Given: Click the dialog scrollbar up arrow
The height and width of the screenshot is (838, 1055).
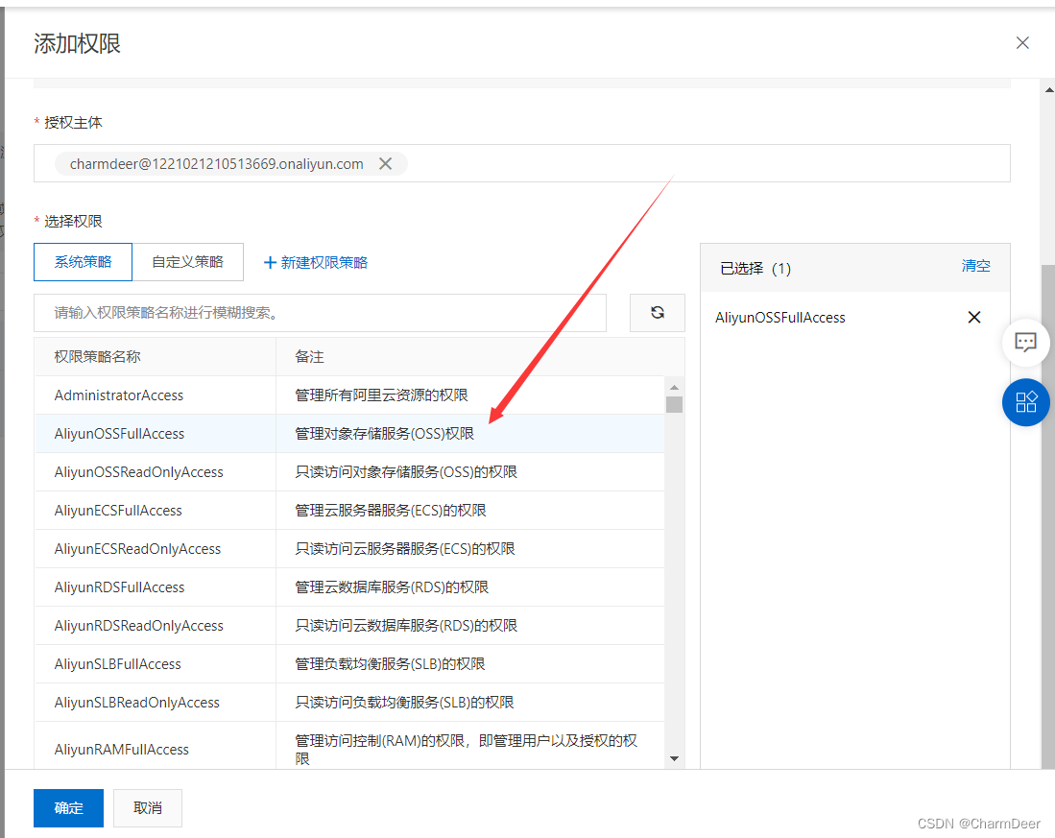Looking at the screenshot, I should [x=1048, y=89].
